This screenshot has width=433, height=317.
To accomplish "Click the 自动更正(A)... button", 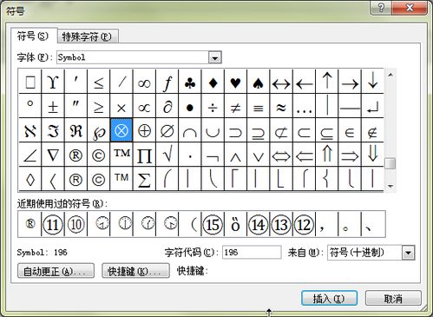I will pyautogui.click(x=56, y=271).
